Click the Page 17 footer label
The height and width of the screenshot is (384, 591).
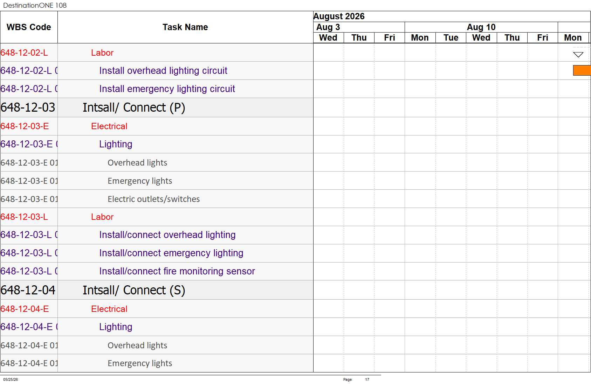356,379
